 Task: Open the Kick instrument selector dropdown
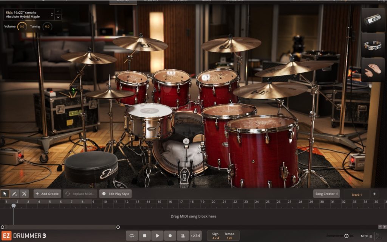(x=29, y=14)
